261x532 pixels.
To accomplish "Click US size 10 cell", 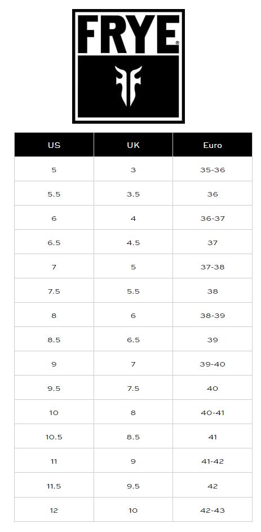I will (x=54, y=412).
